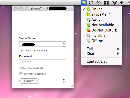Click the Away clock status icon
Viewport: 130px width, 98px height.
pyautogui.click(x=88, y=20)
